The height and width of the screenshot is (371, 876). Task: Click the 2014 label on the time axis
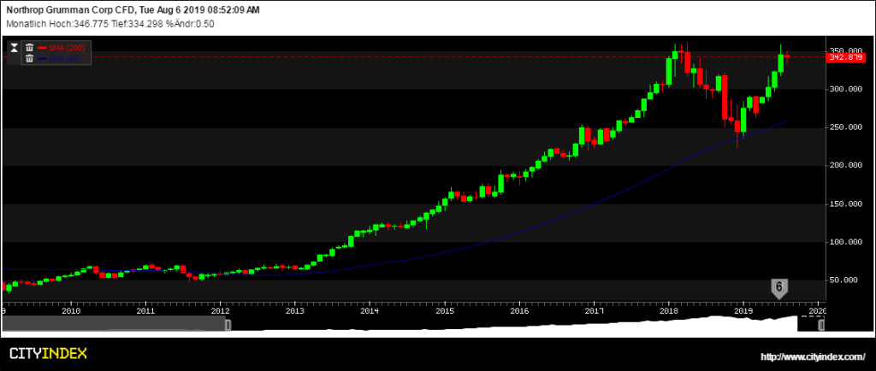(370, 310)
